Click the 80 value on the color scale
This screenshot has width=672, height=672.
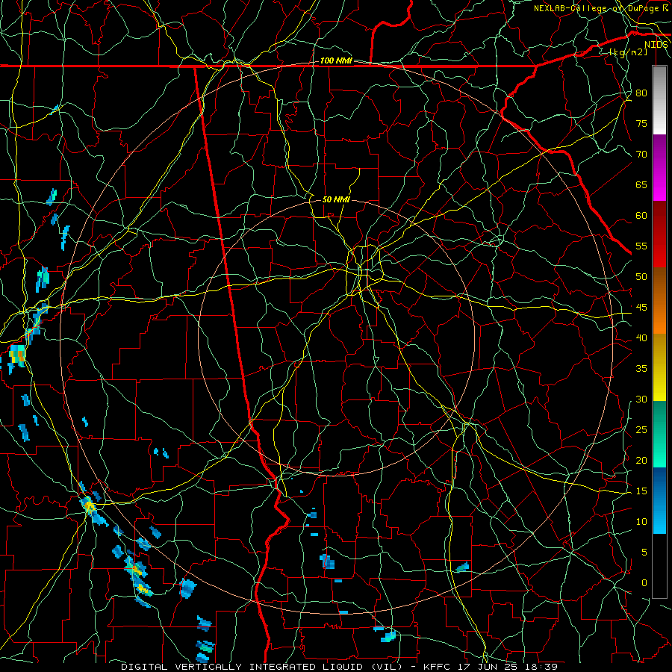pos(641,93)
